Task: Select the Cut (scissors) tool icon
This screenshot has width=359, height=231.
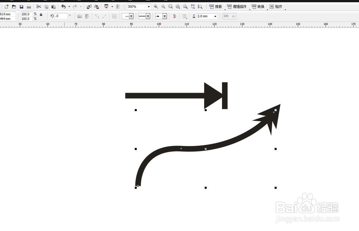Action: point(39,7)
